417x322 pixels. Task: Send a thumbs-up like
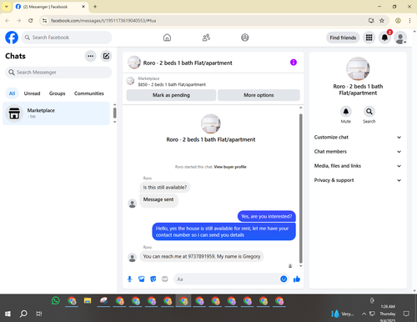(x=297, y=279)
